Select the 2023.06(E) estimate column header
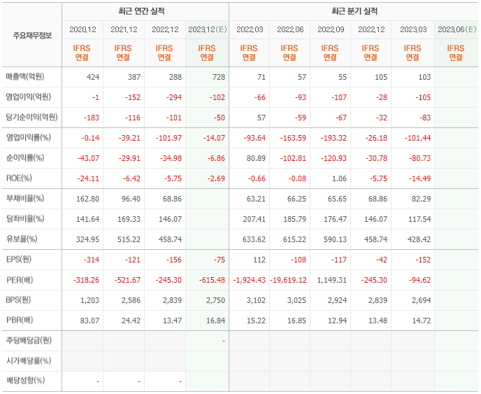Viewport: 481px width, 394px height. point(457,29)
